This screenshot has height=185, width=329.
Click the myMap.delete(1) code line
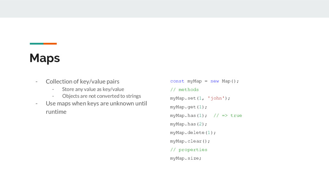(x=193, y=133)
